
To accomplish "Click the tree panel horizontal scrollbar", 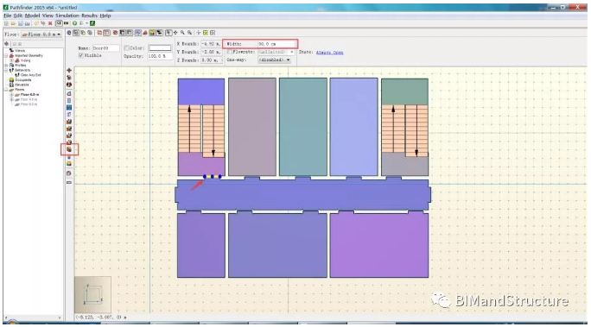I will point(33,318).
